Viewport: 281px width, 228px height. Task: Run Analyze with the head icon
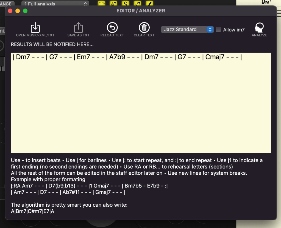pos(259,28)
